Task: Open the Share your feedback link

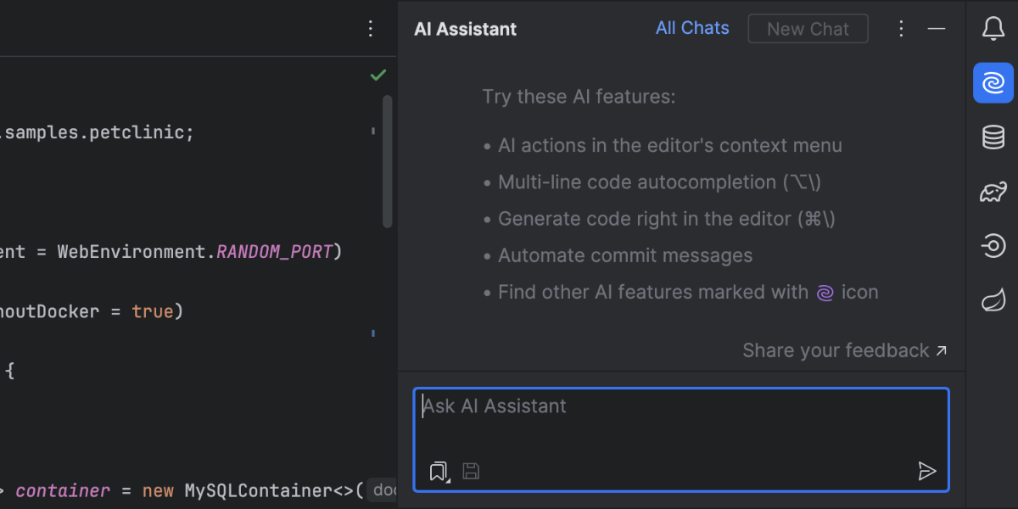Action: [x=844, y=350]
